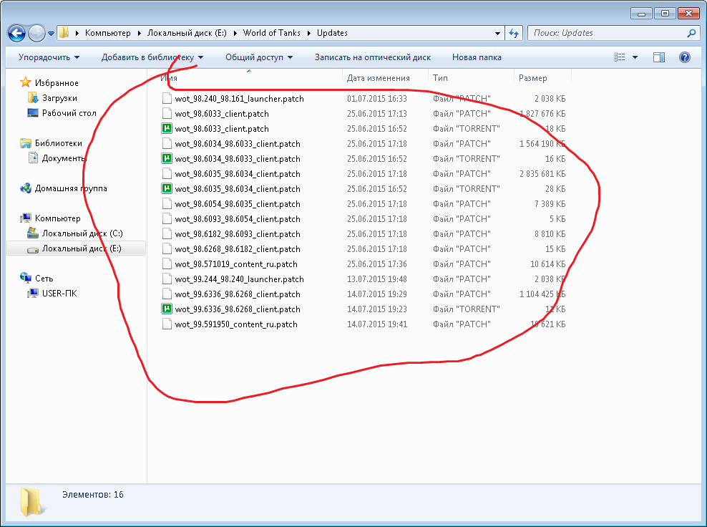The image size is (707, 527).
Task: Open Загрузки in the favorites list
Action: click(59, 98)
